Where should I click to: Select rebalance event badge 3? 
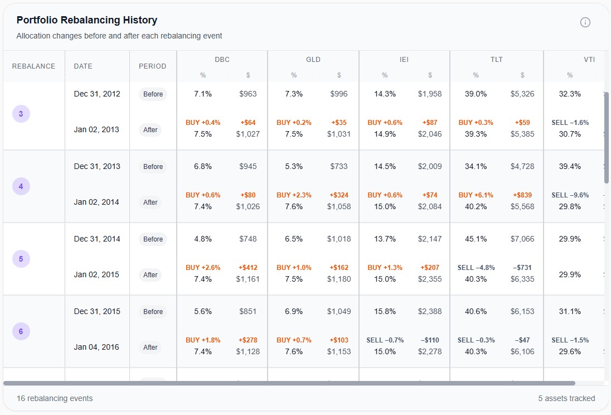pyautogui.click(x=21, y=113)
